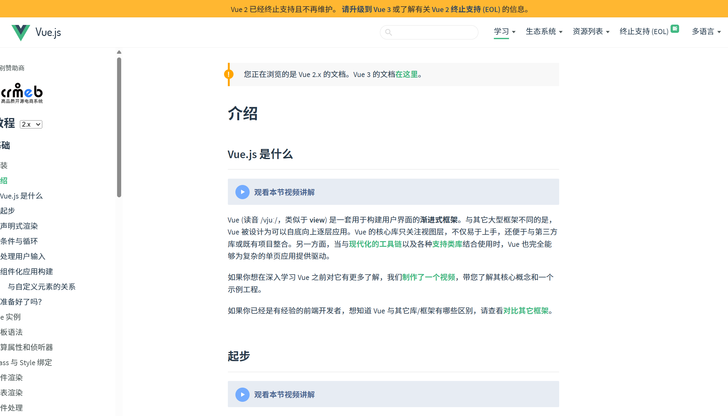
Task: Click 观看本节视频讲解 under Vue.js 是什么
Action: click(284, 192)
